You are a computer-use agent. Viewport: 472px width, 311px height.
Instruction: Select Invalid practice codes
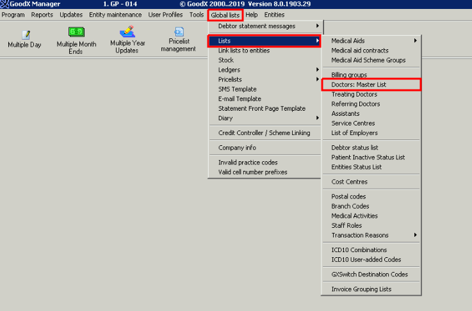click(265, 163)
